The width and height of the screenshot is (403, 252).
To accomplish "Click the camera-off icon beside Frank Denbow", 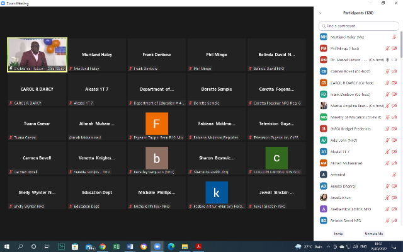I will pos(394,94).
